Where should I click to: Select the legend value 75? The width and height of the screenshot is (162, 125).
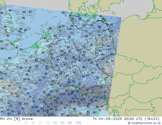[x=48, y=123]
